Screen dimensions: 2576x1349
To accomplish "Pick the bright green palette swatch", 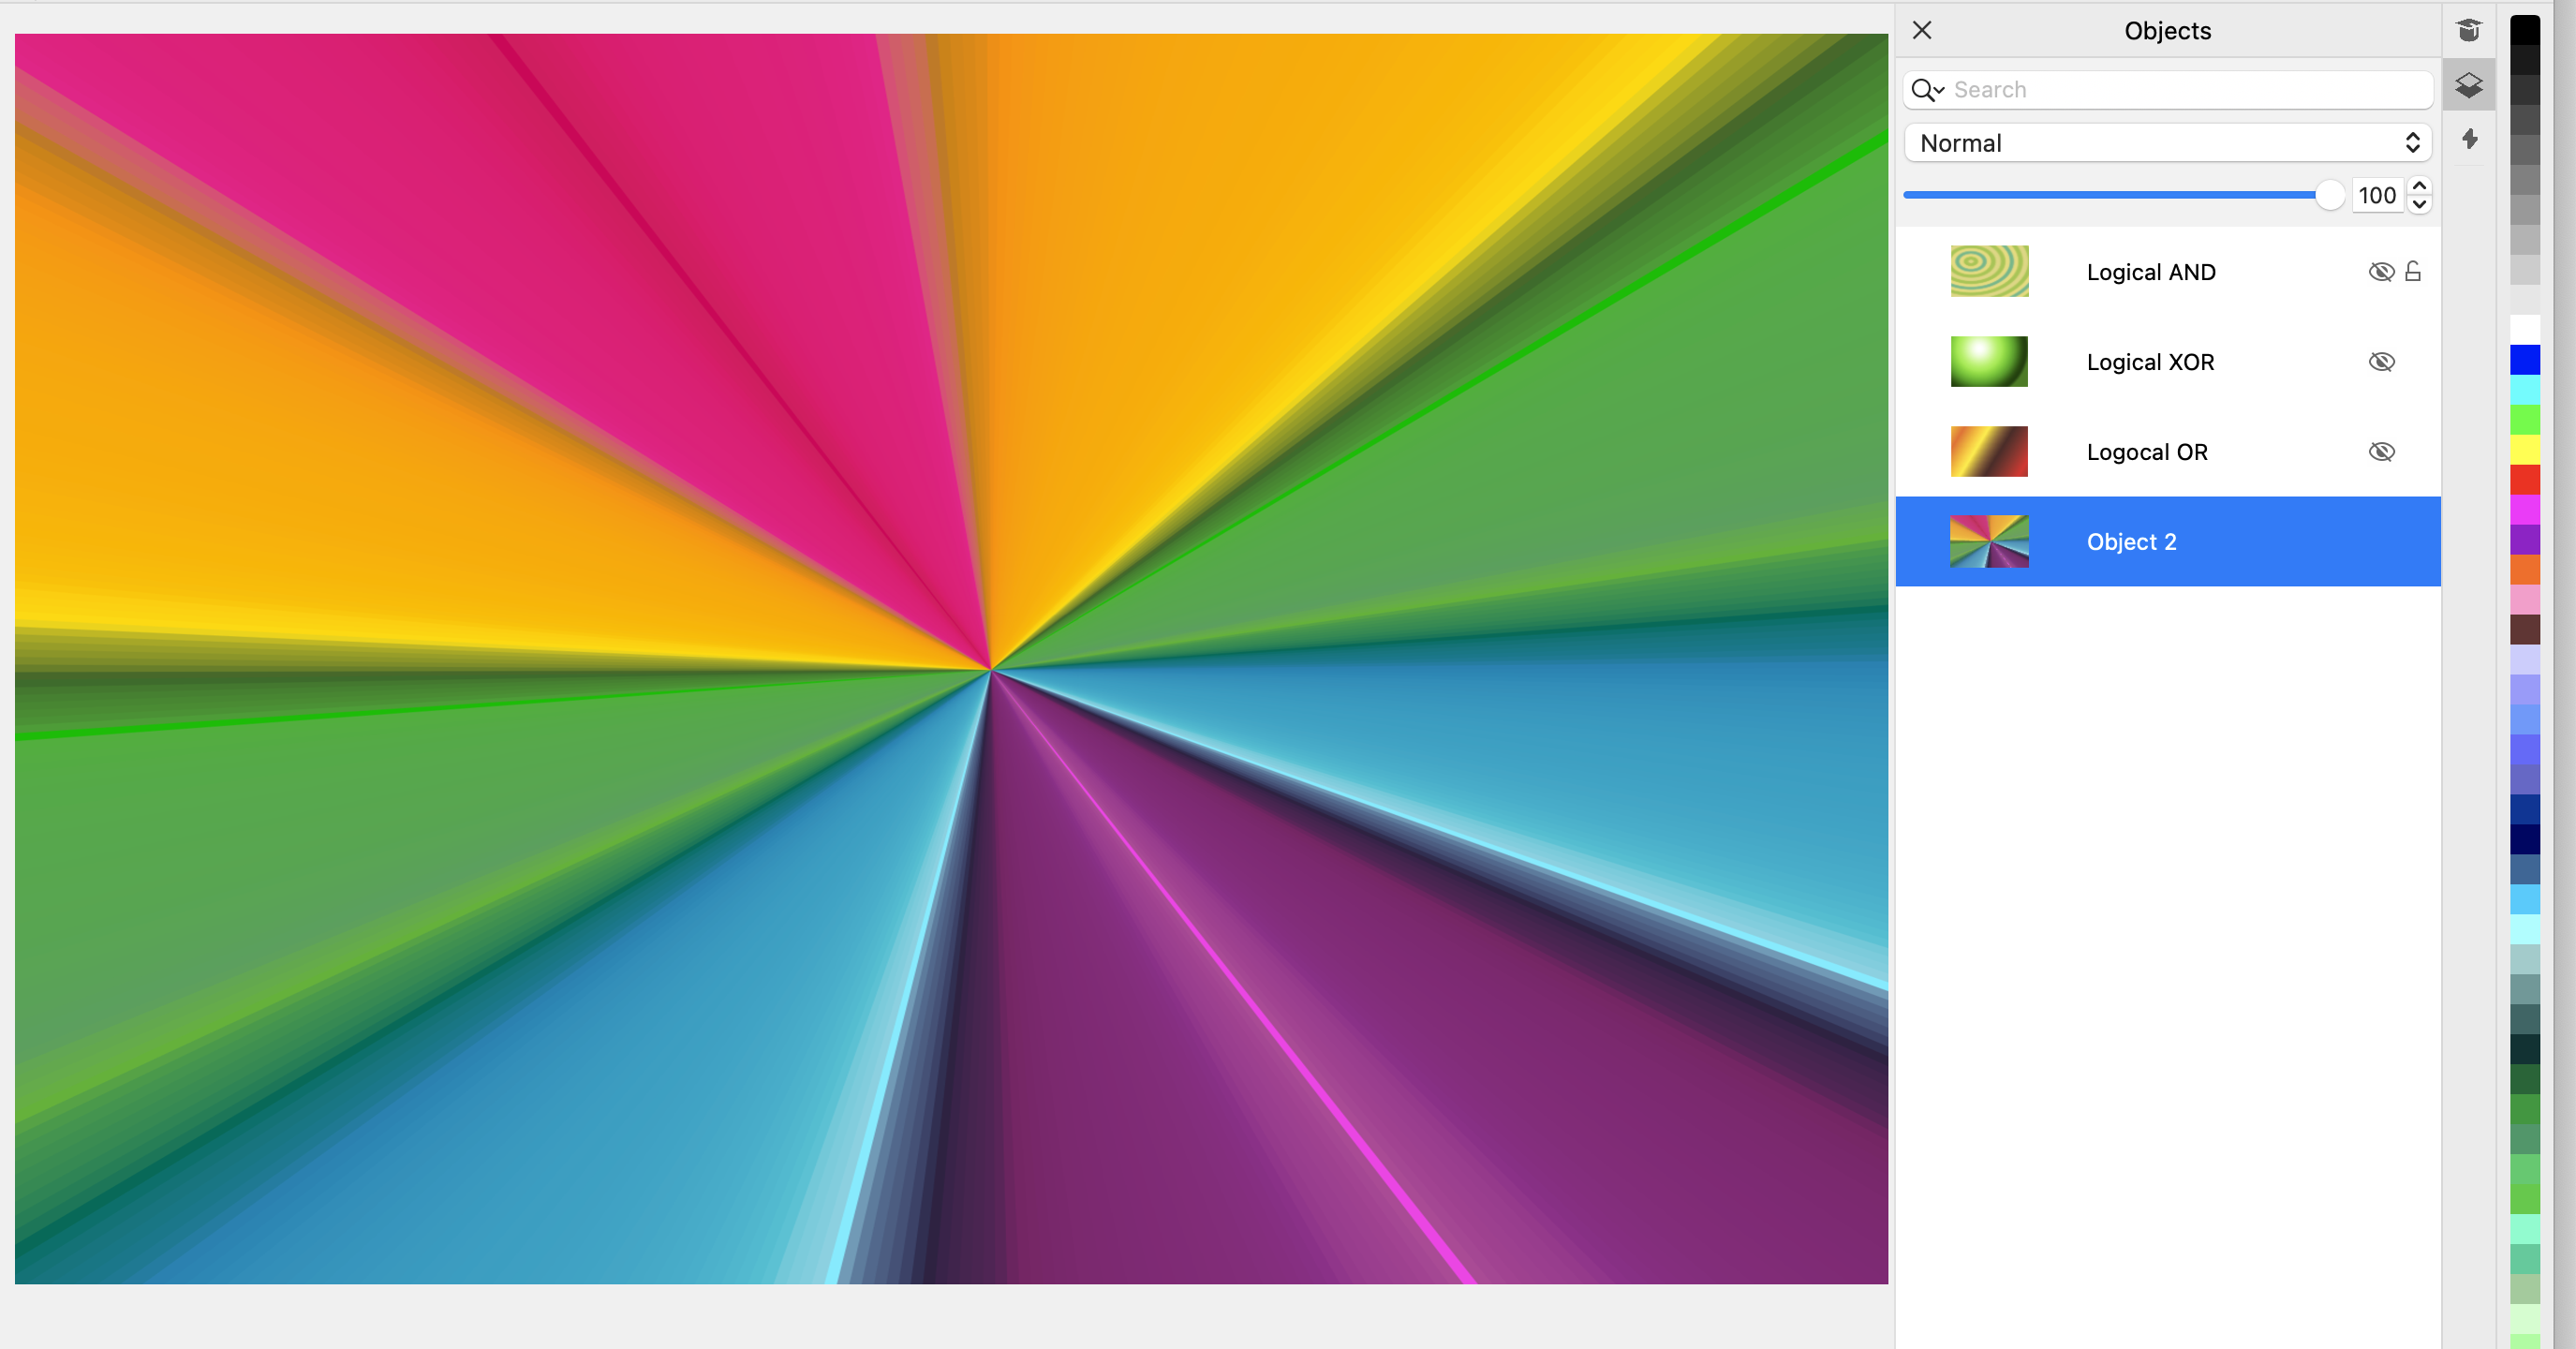I will tap(2524, 420).
